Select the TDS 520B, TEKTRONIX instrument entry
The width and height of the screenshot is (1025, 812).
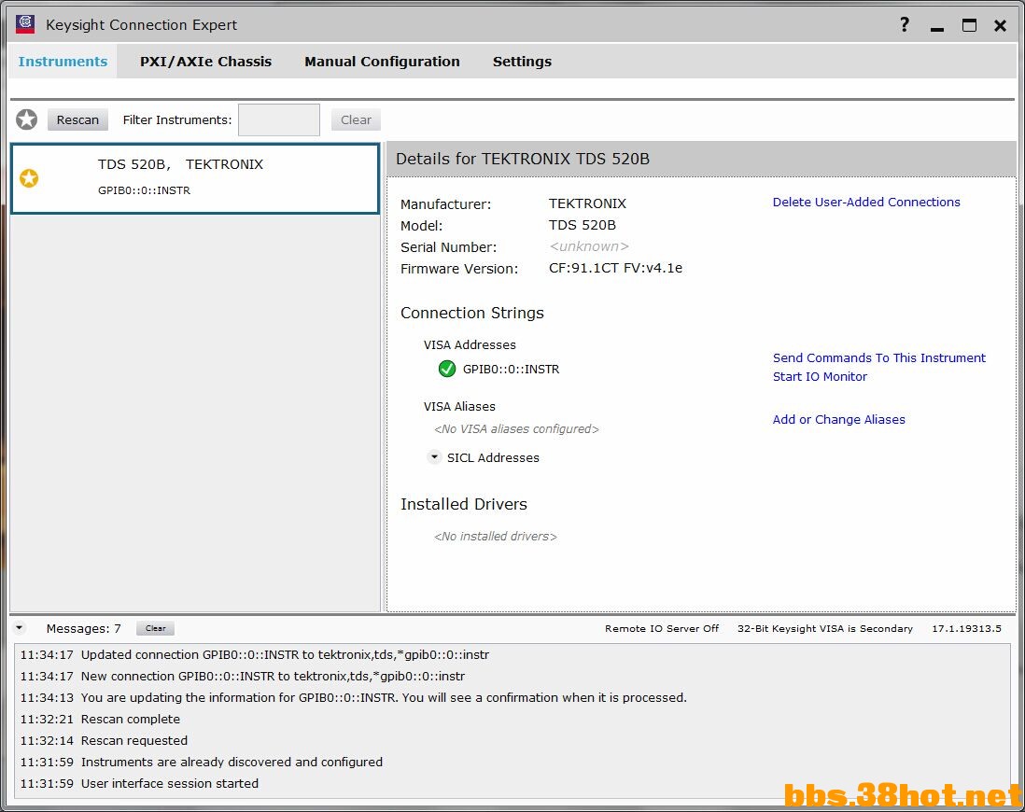click(x=195, y=178)
